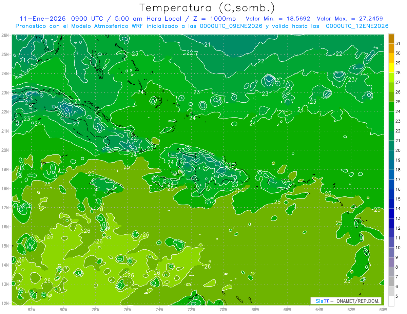
Task: Click the 82W longitude axis label
Action: [x=32, y=310]
